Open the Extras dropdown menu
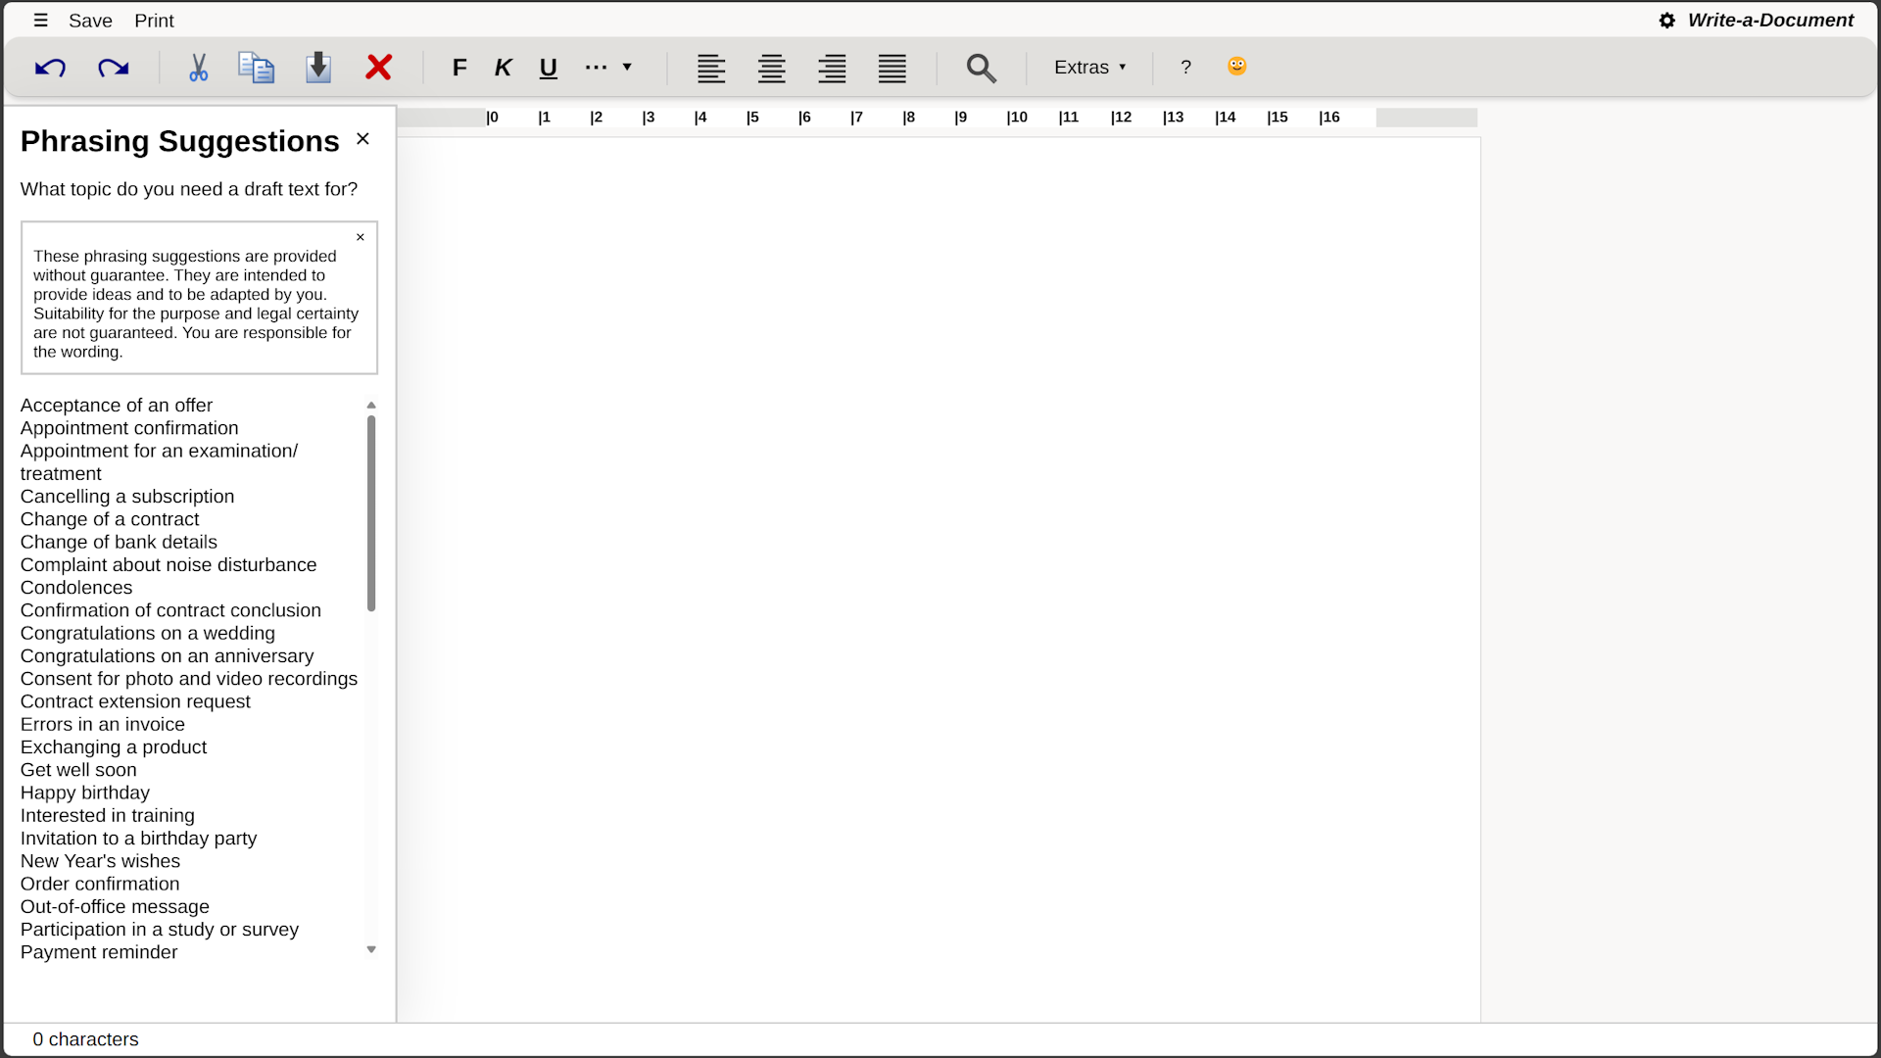1881x1058 pixels. coord(1089,68)
